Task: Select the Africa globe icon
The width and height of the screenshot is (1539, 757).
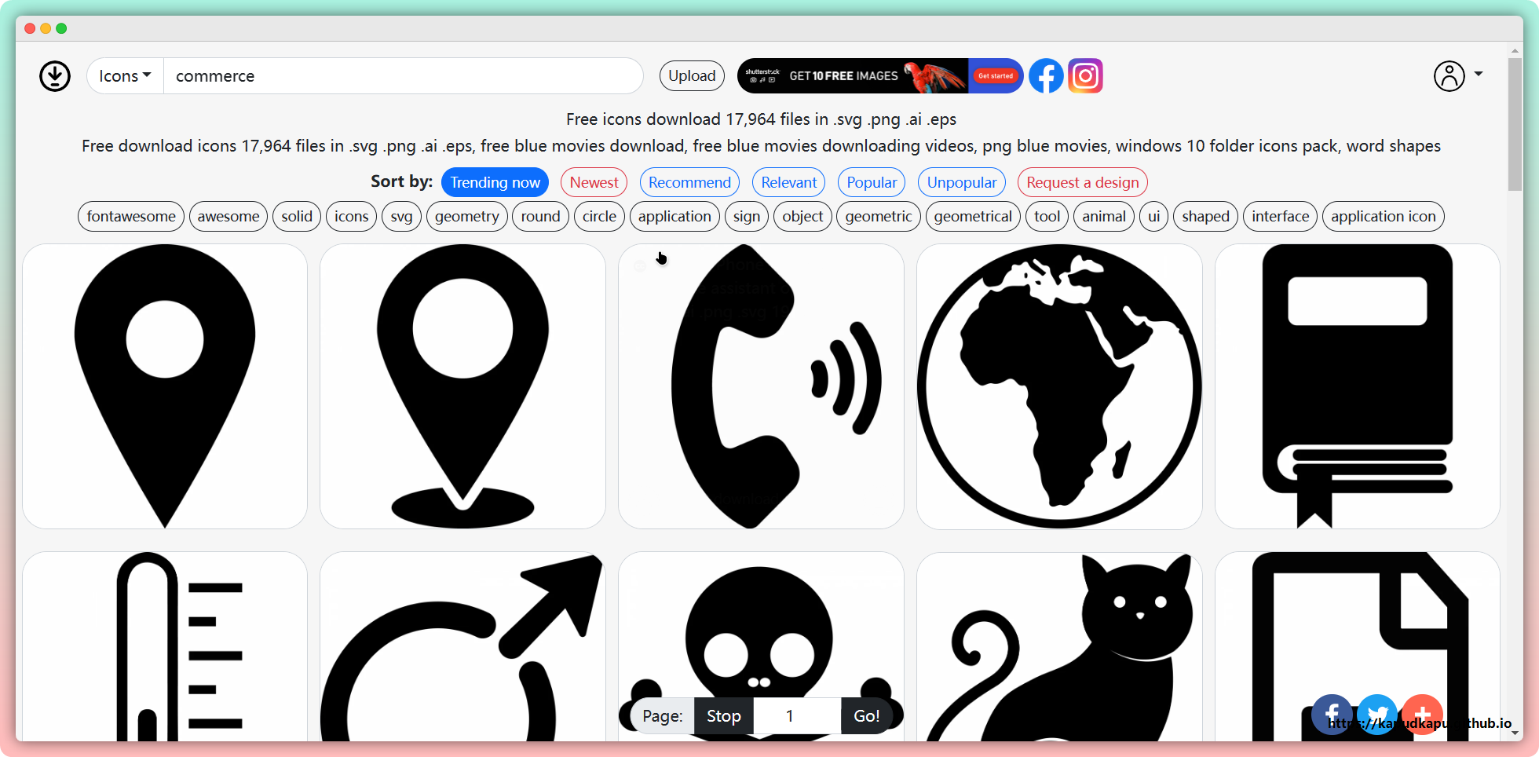Action: pyautogui.click(x=1058, y=386)
